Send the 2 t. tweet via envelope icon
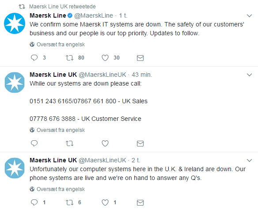The height and width of the screenshot is (210, 258). (x=140, y=202)
